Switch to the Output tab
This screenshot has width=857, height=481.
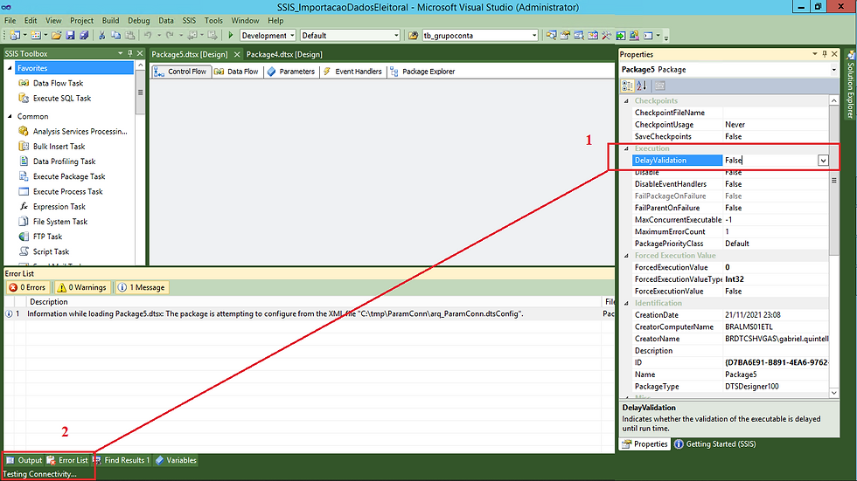click(24, 460)
